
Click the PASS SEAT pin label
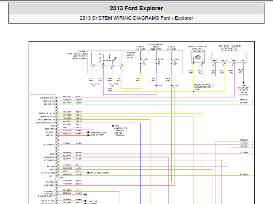tap(49, 185)
